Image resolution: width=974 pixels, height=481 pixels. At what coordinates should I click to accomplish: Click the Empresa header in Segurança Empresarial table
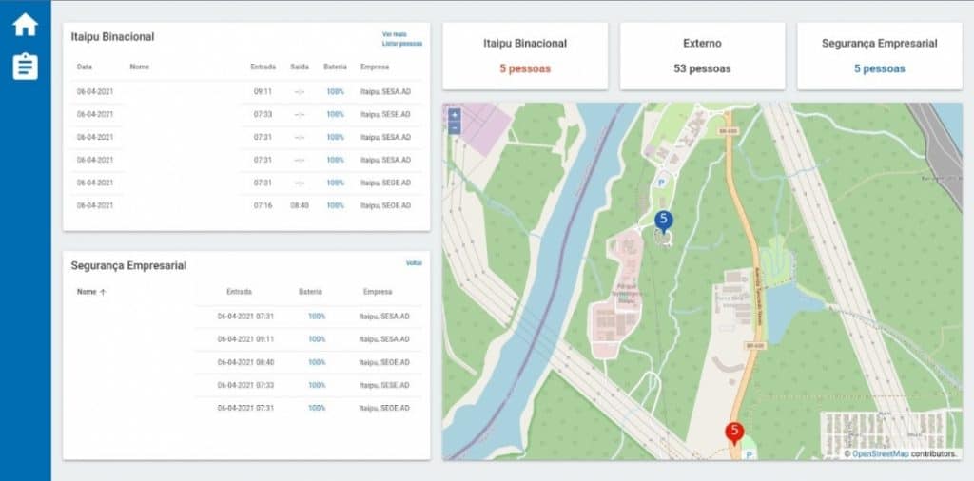(378, 292)
